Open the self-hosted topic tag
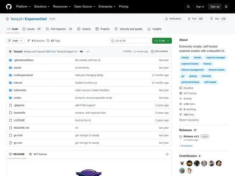This screenshot has width=235, height=176. [x=210, y=82]
